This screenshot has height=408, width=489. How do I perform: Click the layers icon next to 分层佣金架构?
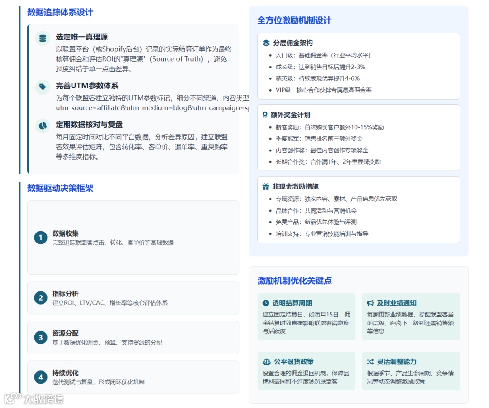tap(266, 43)
